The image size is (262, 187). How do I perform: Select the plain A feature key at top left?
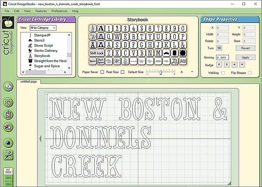click(93, 28)
